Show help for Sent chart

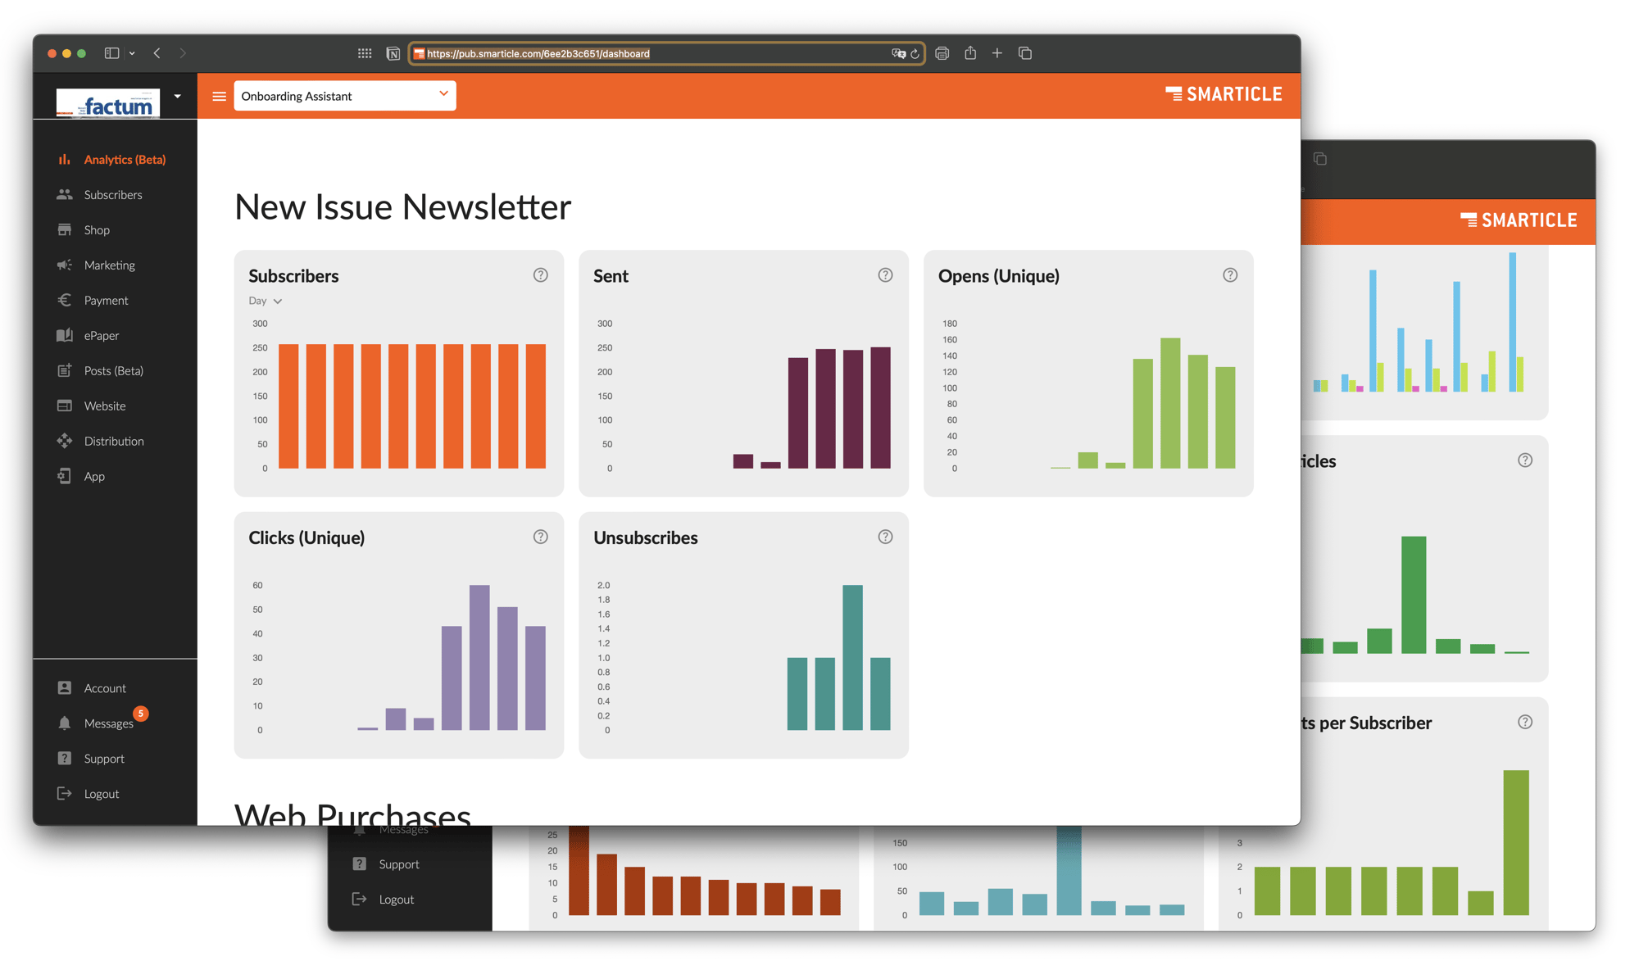pyautogui.click(x=886, y=275)
